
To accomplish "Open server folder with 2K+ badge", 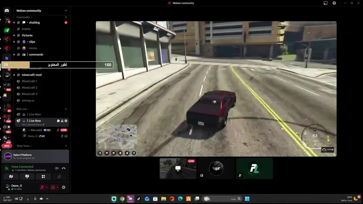I will point(7,128).
